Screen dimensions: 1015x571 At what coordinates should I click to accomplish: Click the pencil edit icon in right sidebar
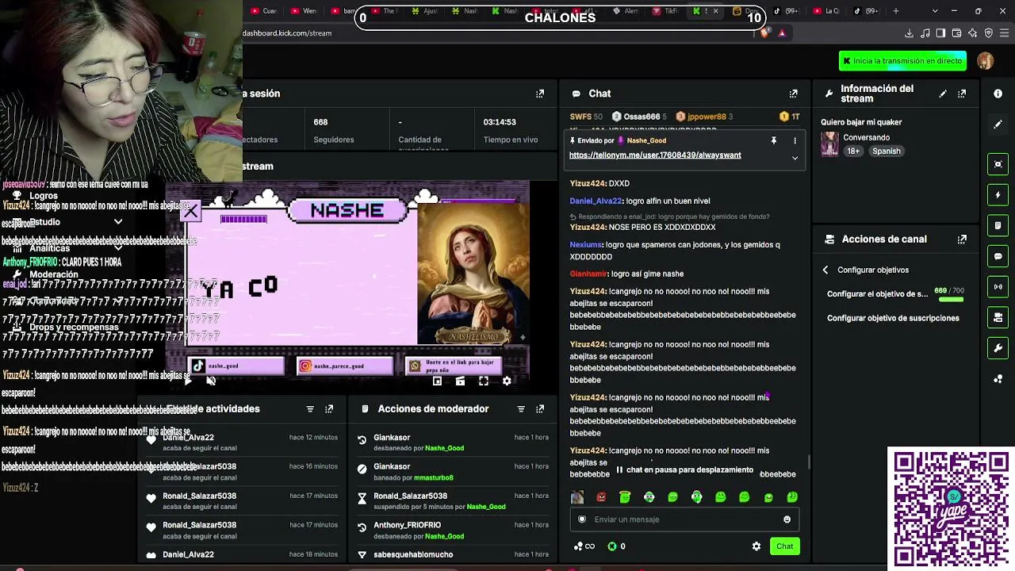(998, 124)
